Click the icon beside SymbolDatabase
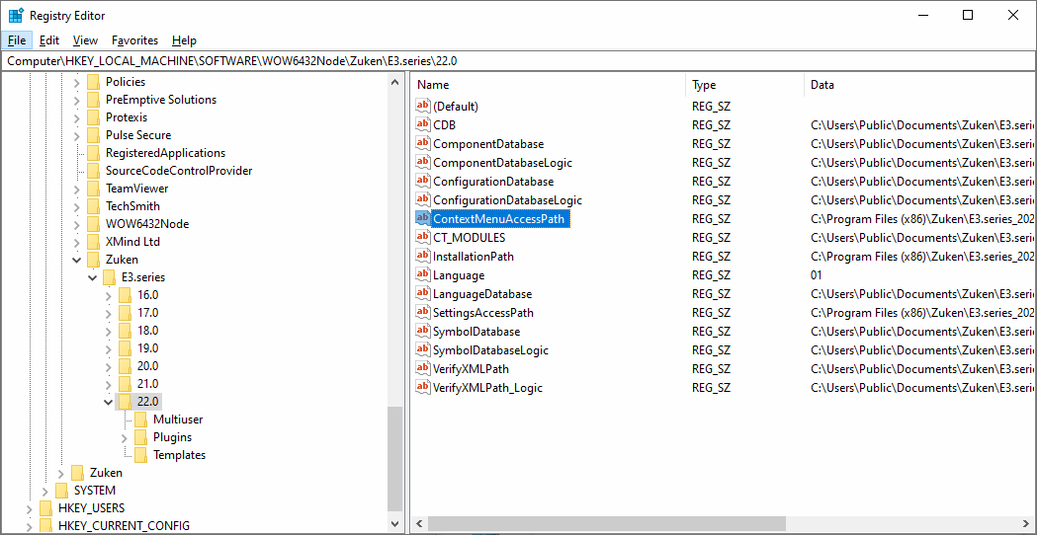This screenshot has height=535, width=1037. click(422, 331)
